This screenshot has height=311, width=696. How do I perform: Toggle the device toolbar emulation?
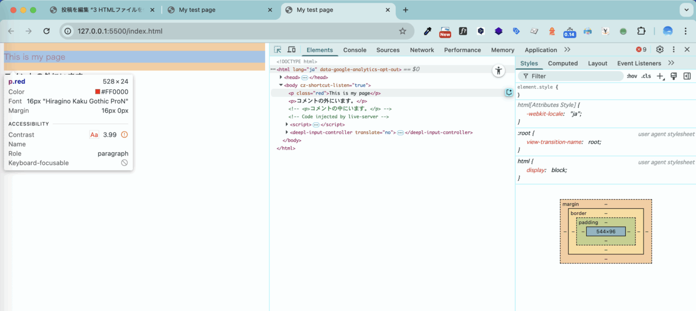[292, 50]
